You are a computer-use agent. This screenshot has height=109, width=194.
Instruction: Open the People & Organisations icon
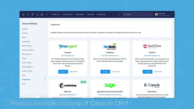(x=28, y=15)
